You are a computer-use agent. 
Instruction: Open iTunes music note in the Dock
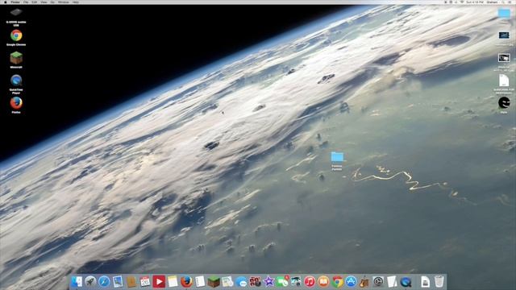point(310,282)
